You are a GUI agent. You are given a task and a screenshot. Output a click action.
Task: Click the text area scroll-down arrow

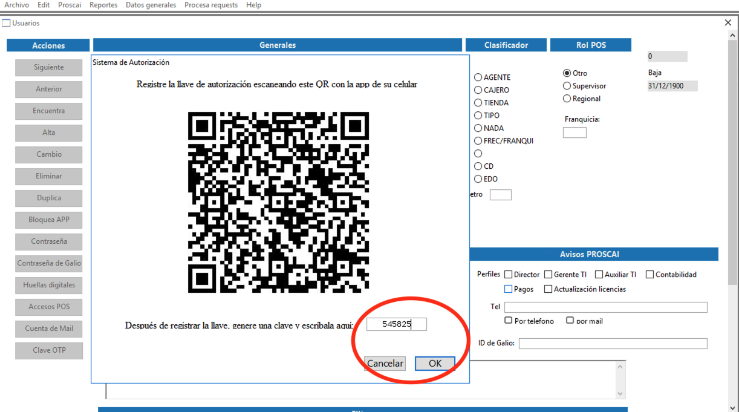coord(620,393)
